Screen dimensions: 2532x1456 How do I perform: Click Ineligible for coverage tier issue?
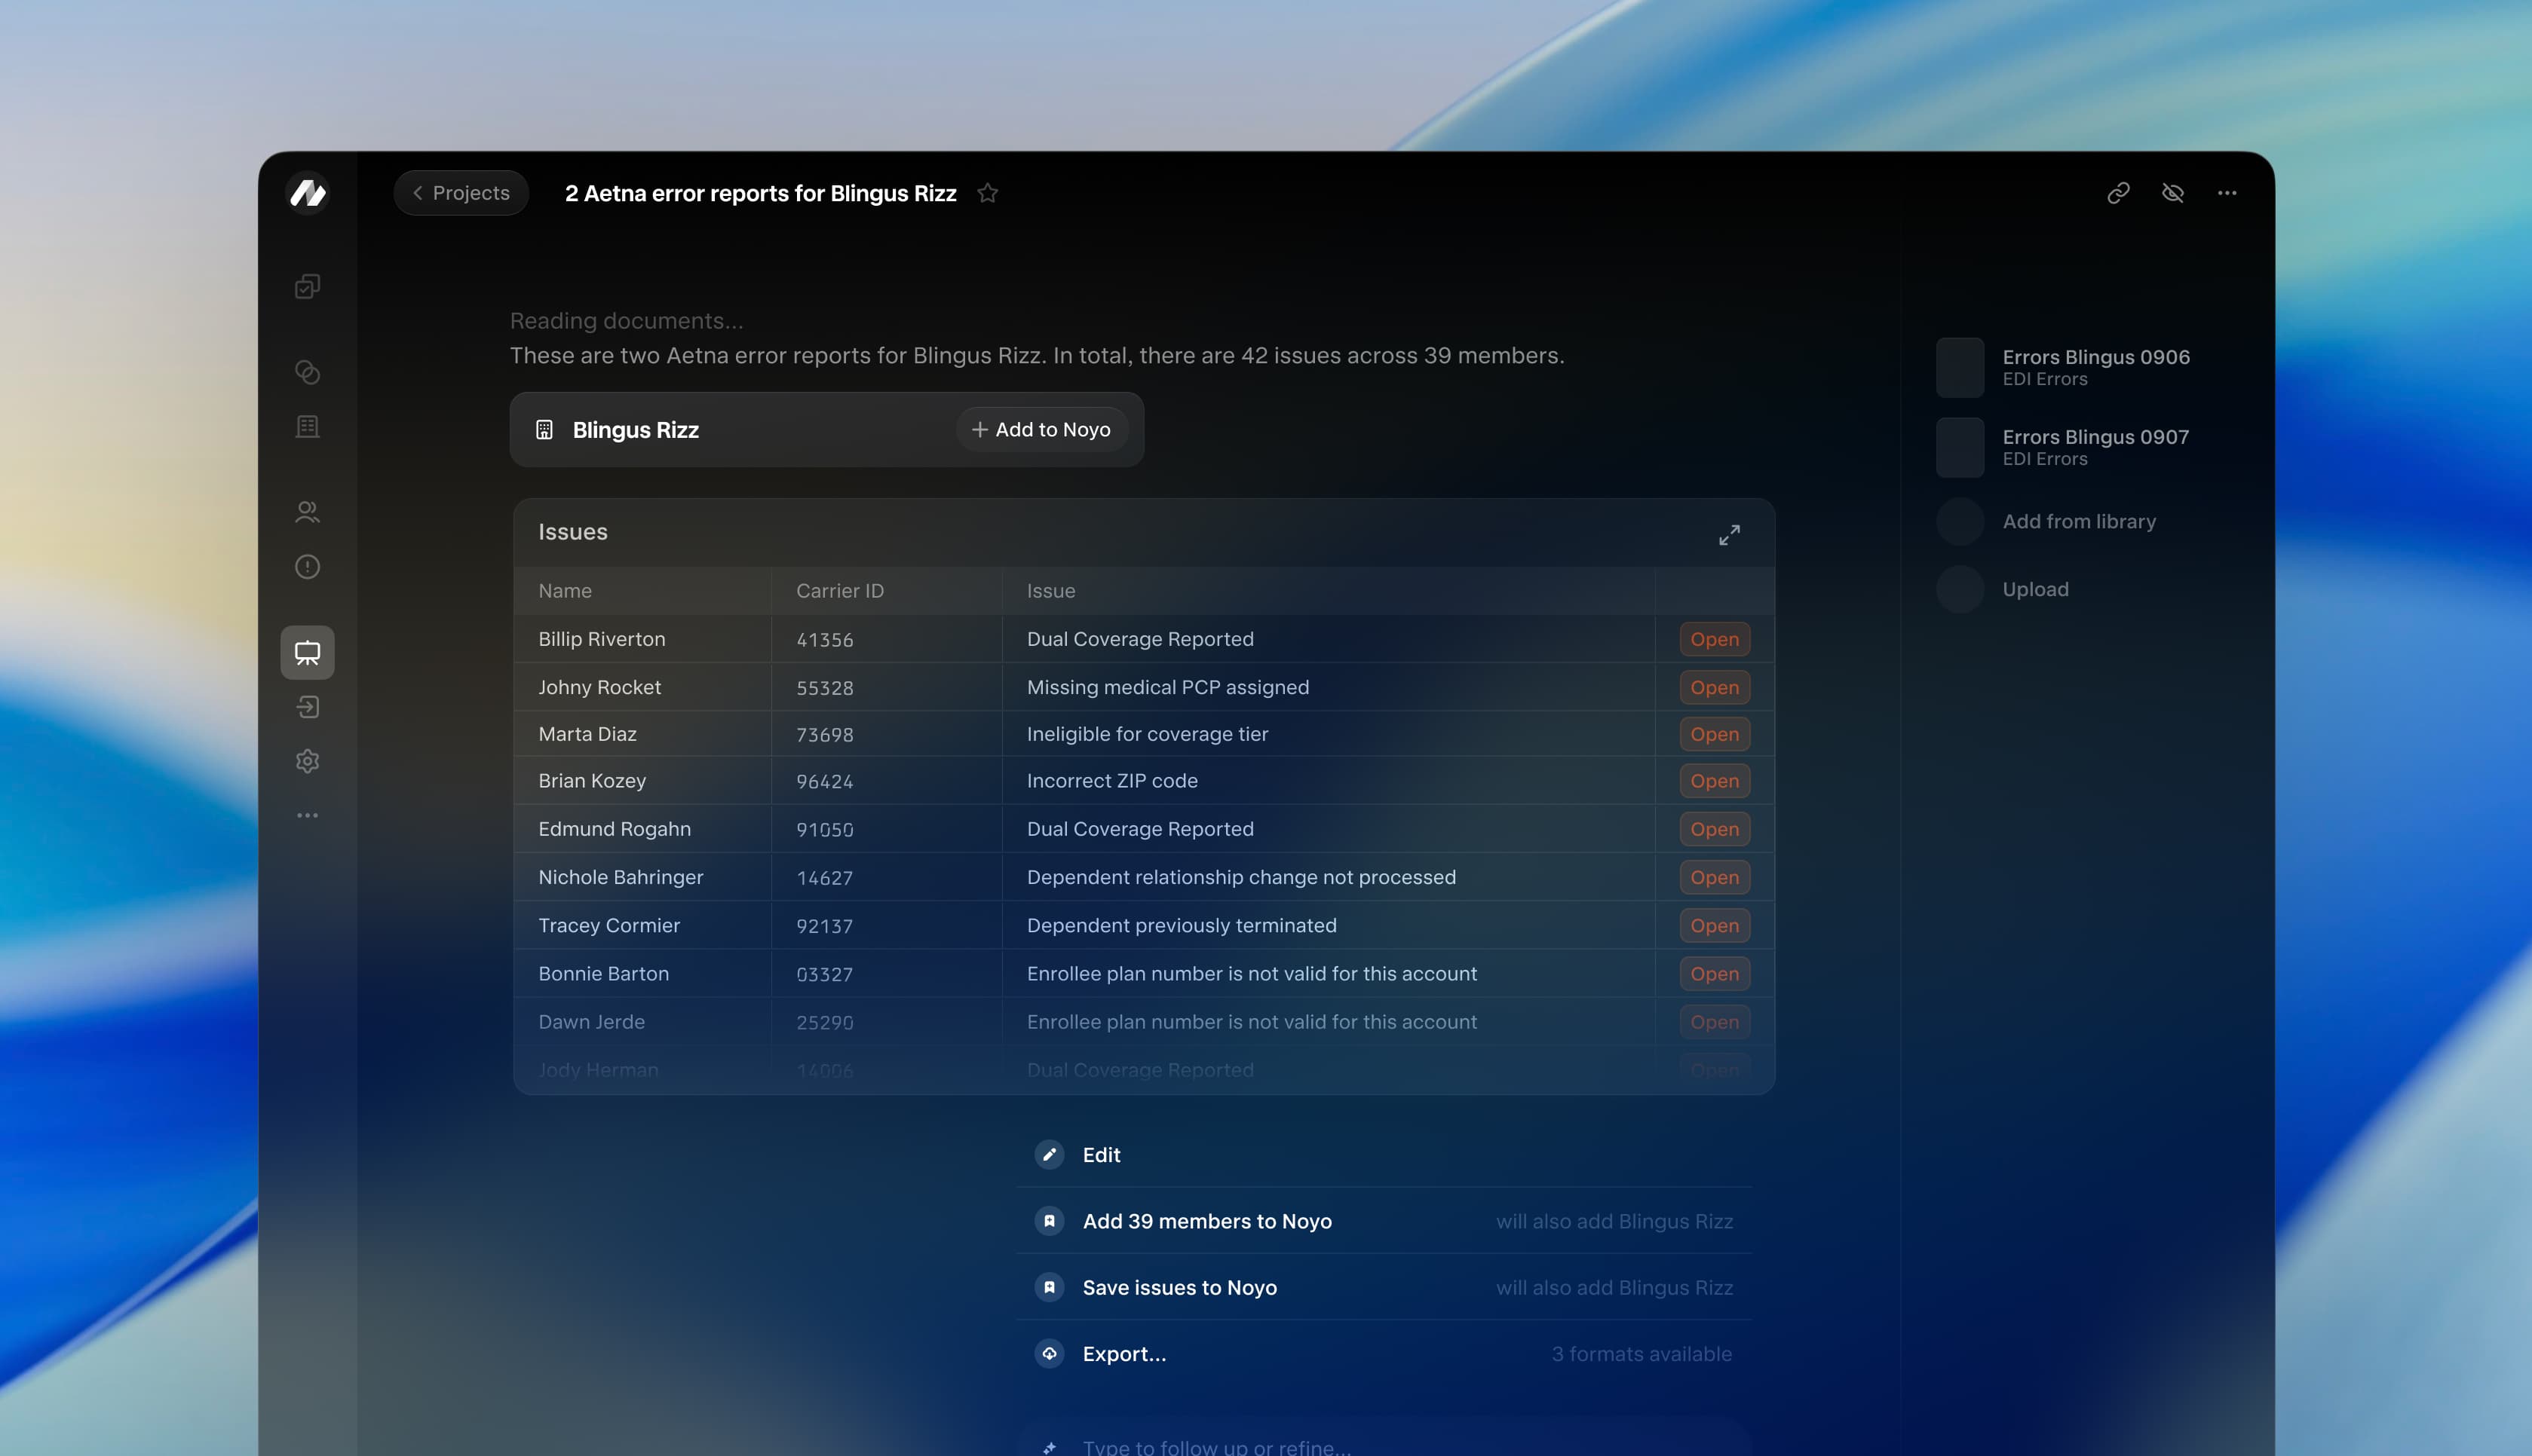point(1146,734)
